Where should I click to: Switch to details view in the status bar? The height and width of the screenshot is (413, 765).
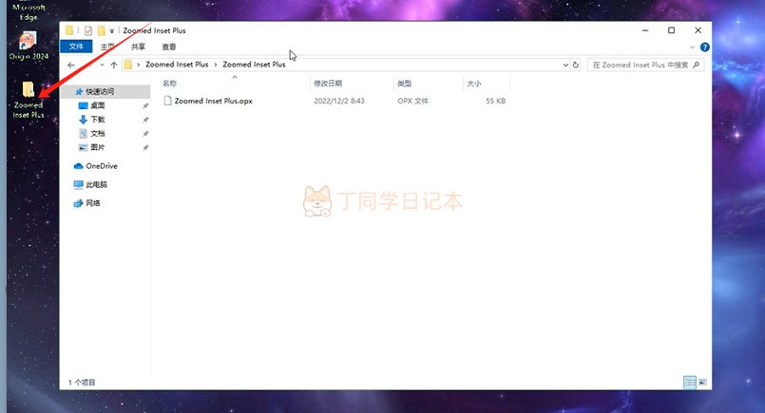(x=690, y=382)
